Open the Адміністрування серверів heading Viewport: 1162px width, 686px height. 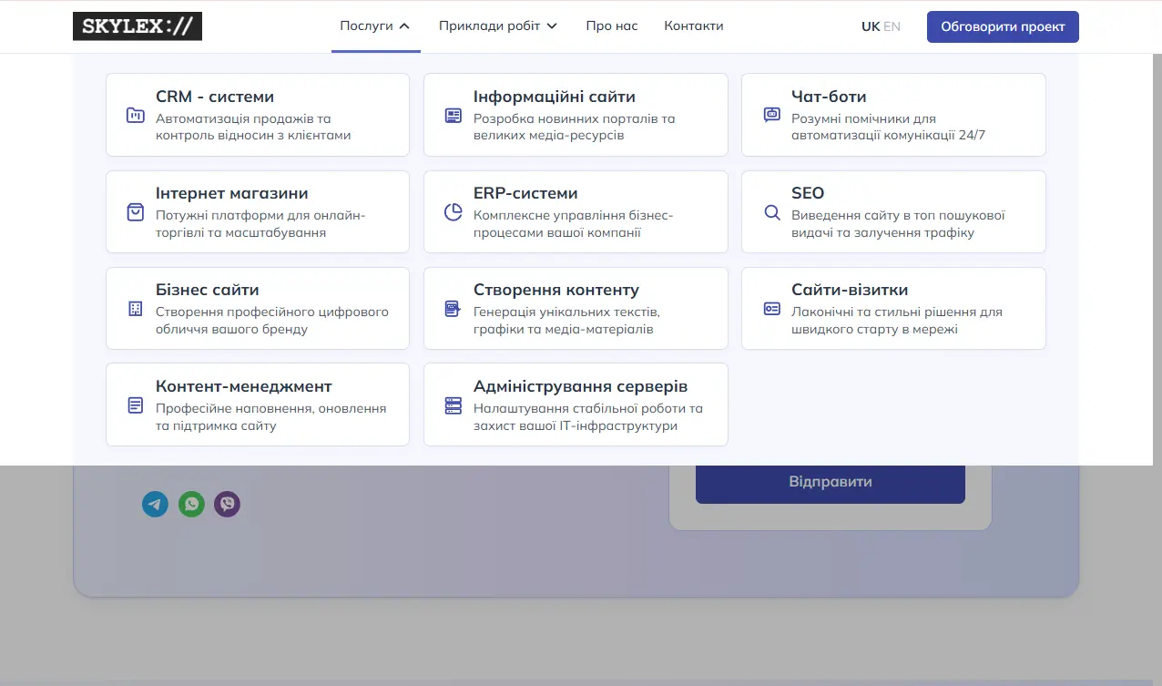(x=581, y=386)
